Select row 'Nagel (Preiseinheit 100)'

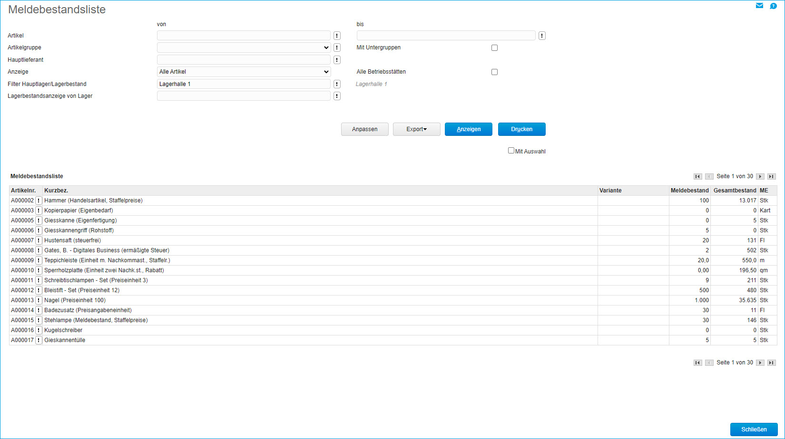pos(393,300)
